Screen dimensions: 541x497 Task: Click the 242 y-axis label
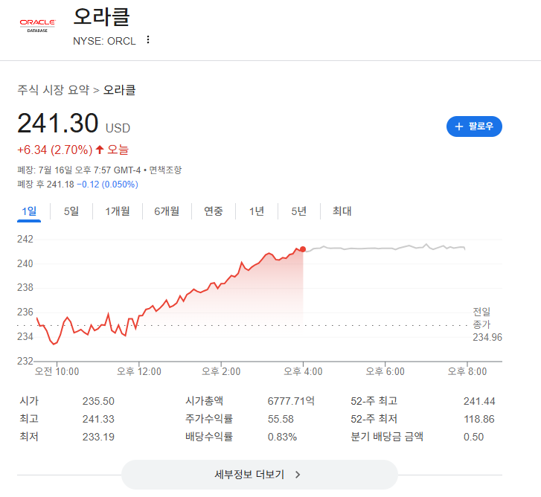click(25, 239)
